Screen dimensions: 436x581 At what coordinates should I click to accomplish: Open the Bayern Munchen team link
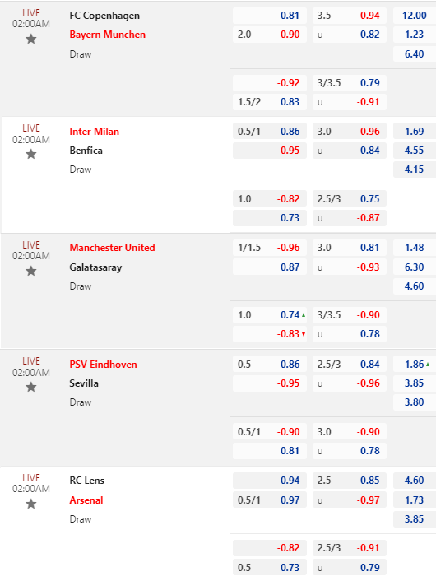108,35
